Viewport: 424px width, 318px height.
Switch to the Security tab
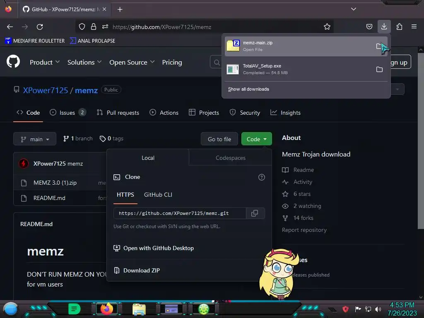(245, 113)
